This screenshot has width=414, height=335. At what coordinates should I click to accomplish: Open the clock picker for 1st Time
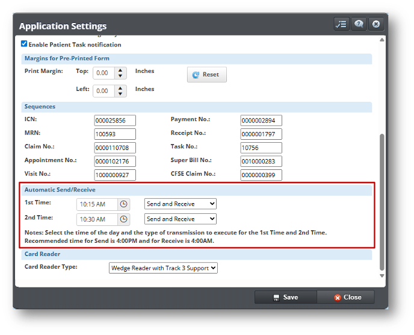pyautogui.click(x=123, y=204)
